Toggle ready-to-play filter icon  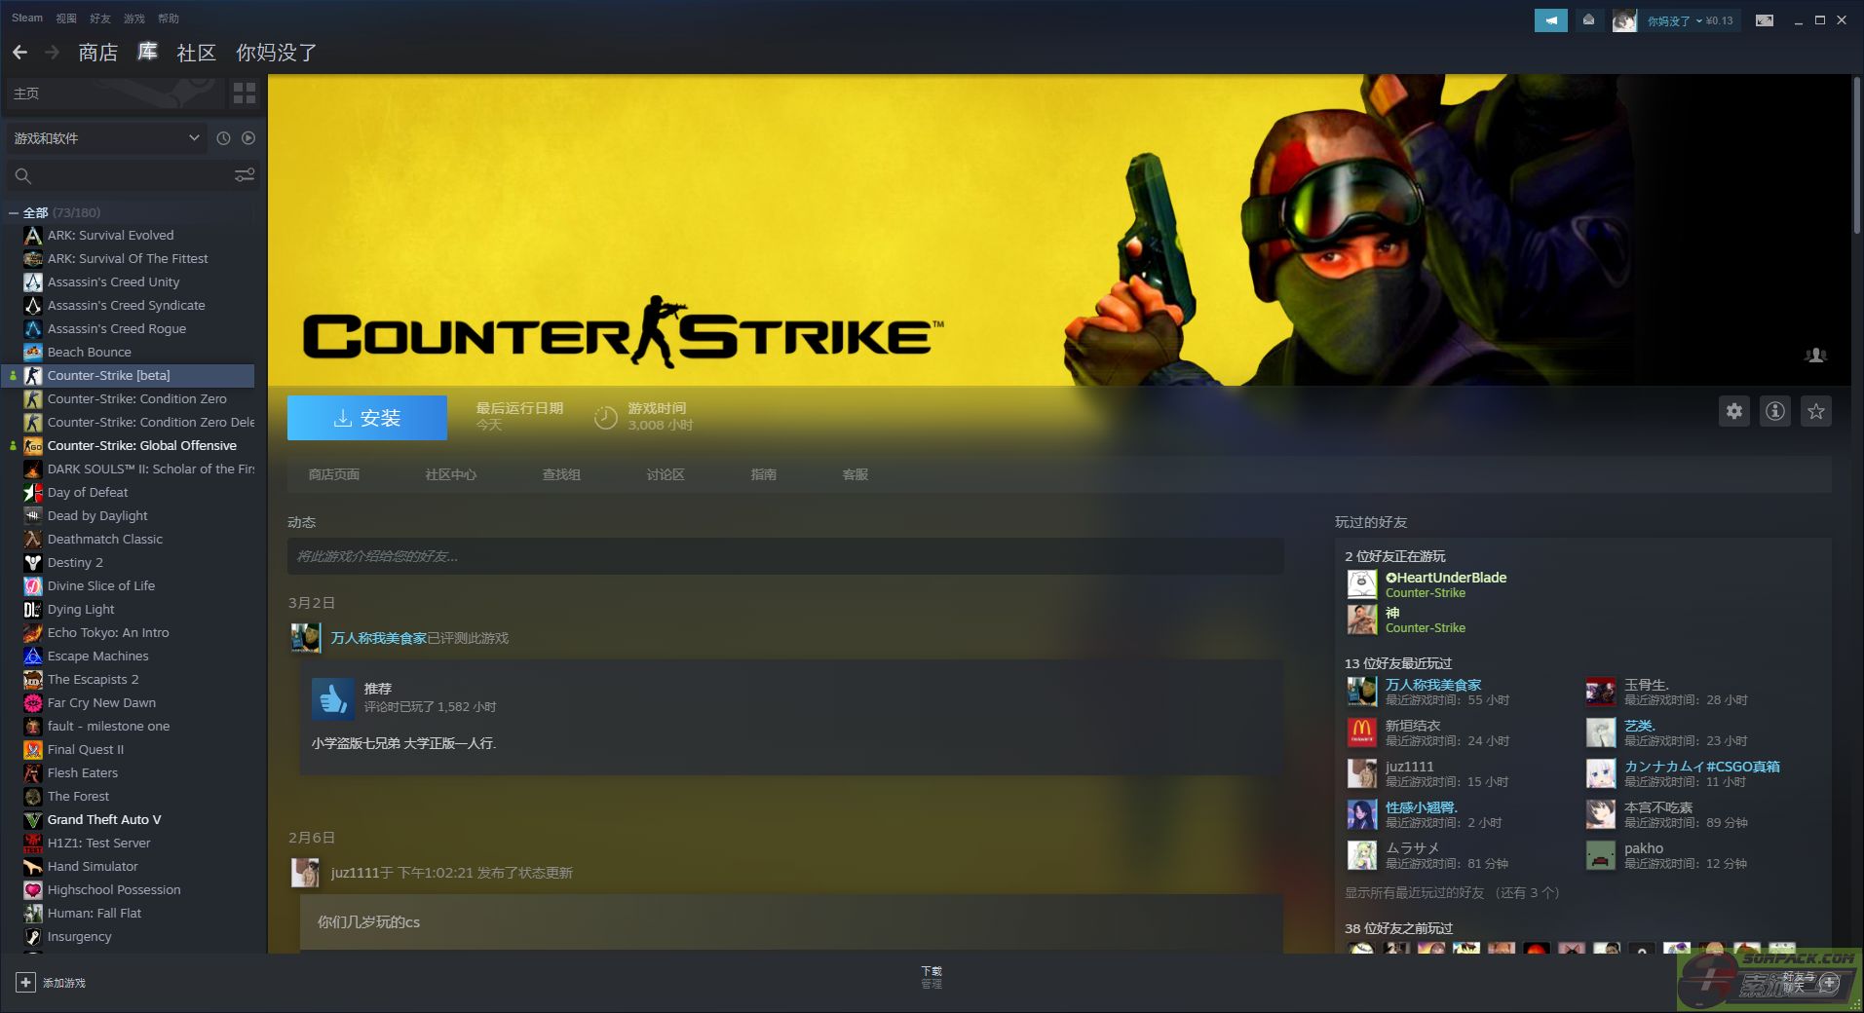(248, 138)
